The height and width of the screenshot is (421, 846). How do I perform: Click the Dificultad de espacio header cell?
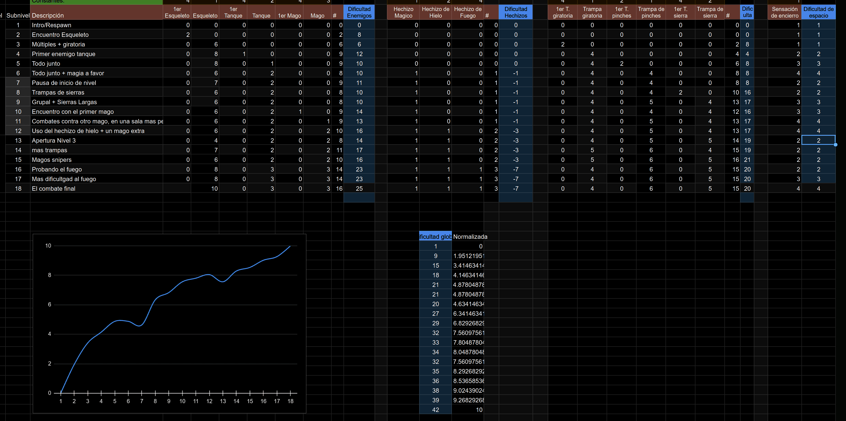pyautogui.click(x=818, y=12)
